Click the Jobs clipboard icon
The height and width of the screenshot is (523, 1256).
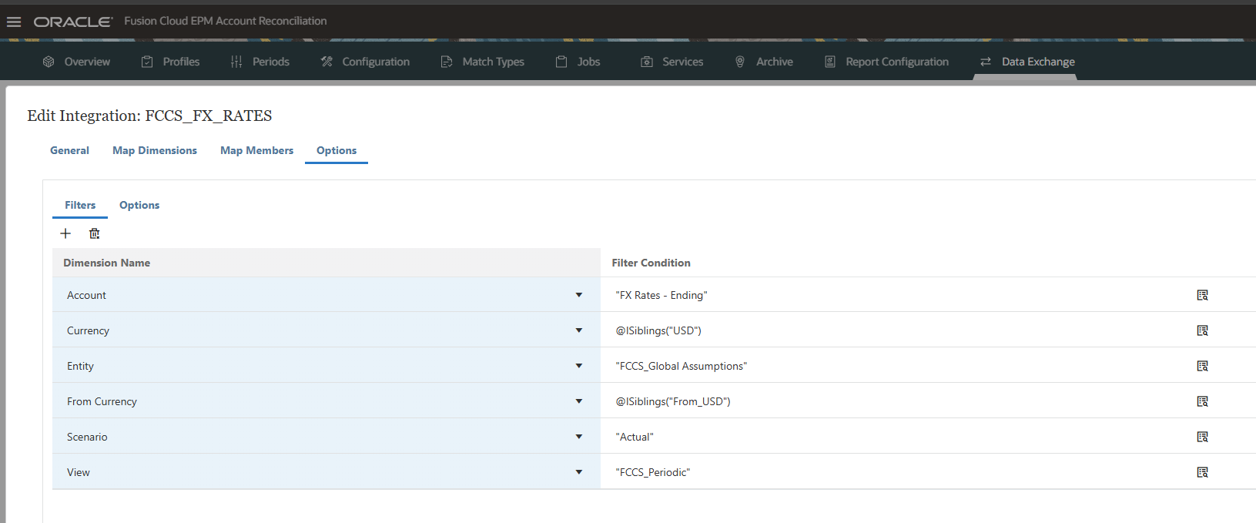(x=561, y=62)
